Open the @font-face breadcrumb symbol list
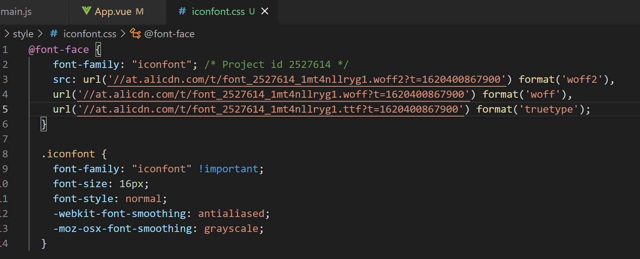The height and width of the screenshot is (259, 640). [x=169, y=34]
